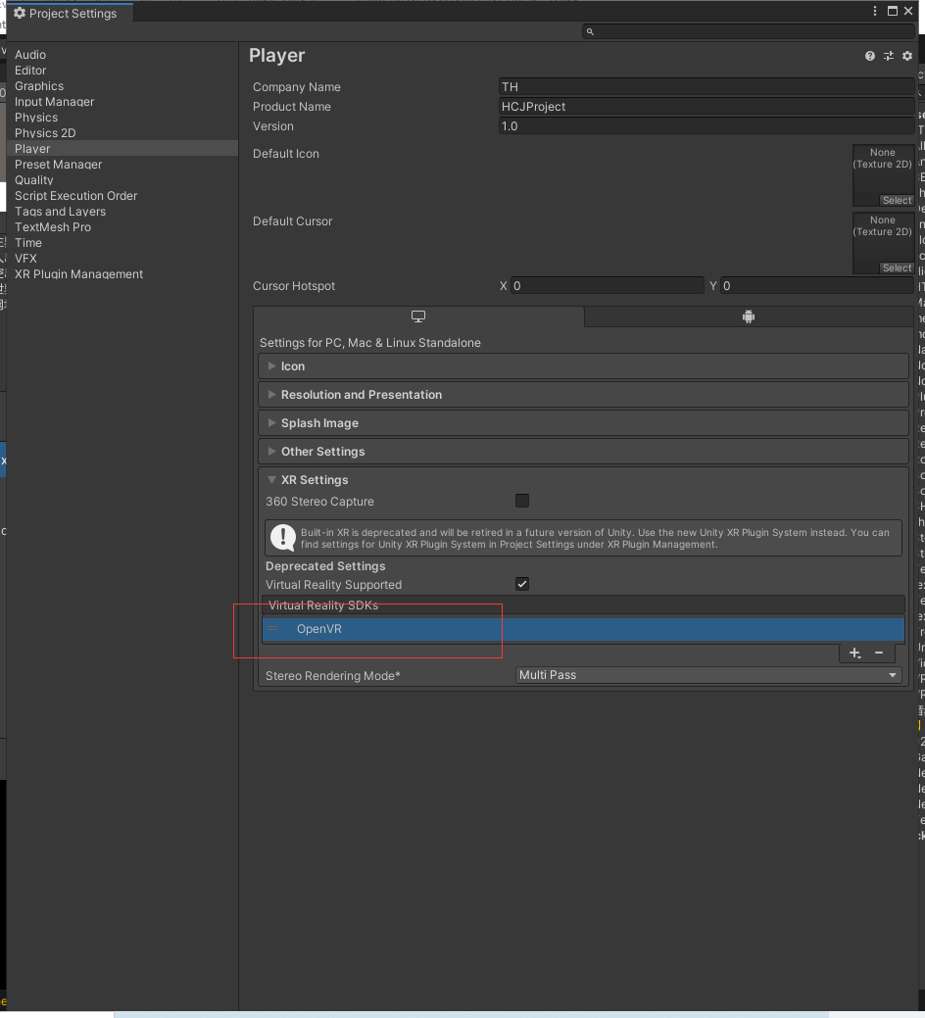Screen dimensions: 925x1018
Task: Click the deprecated XR warning icon
Action: (283, 537)
